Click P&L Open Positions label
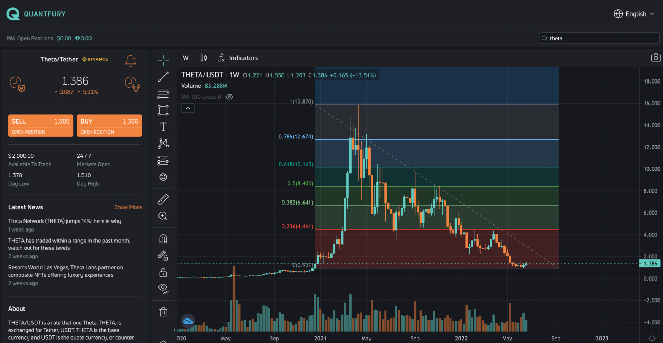The image size is (663, 343). 30,38
